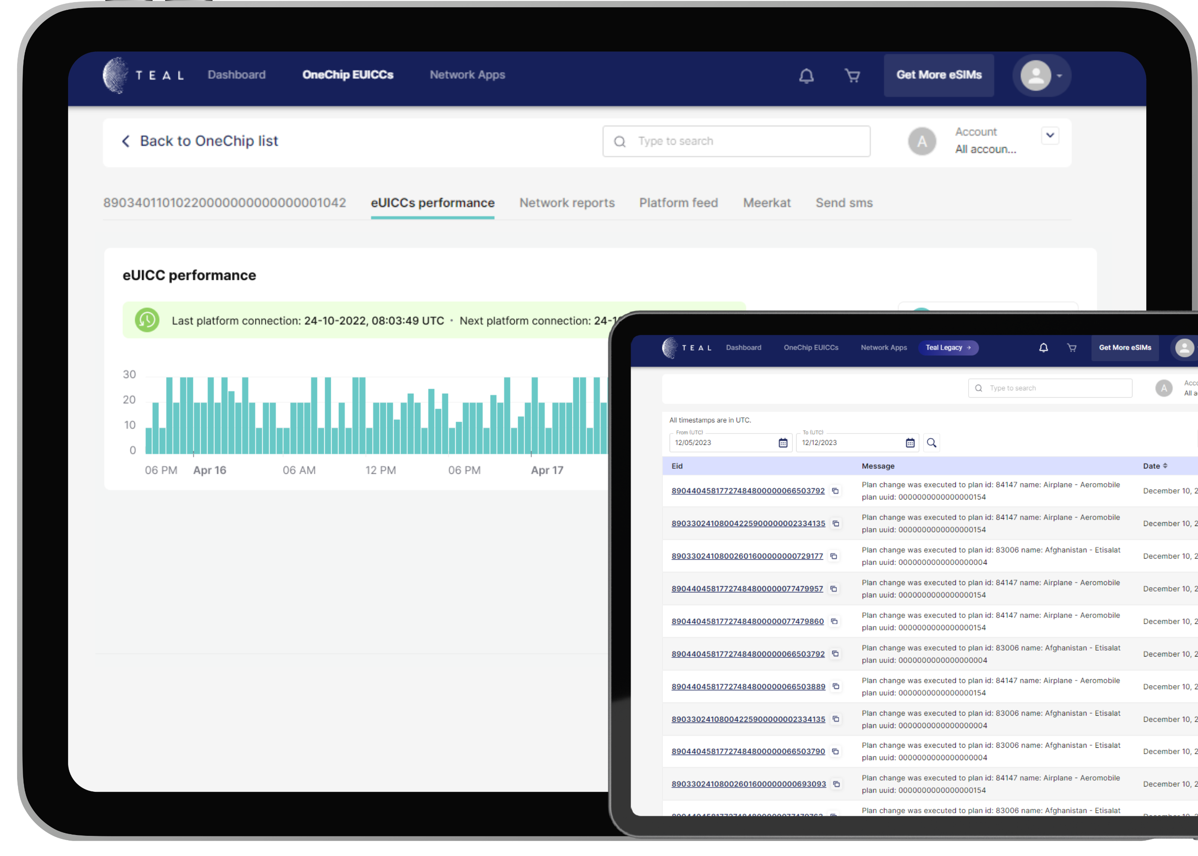Viewport: 1198px width, 856px height.
Task: Click the profile avatar in the navbar
Action: [x=1036, y=75]
